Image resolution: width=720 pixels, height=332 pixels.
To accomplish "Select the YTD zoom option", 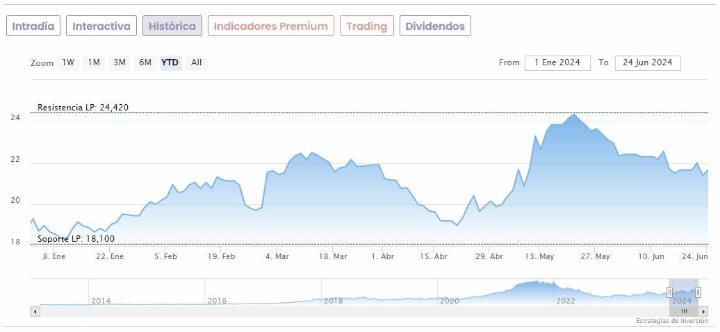I will [170, 63].
